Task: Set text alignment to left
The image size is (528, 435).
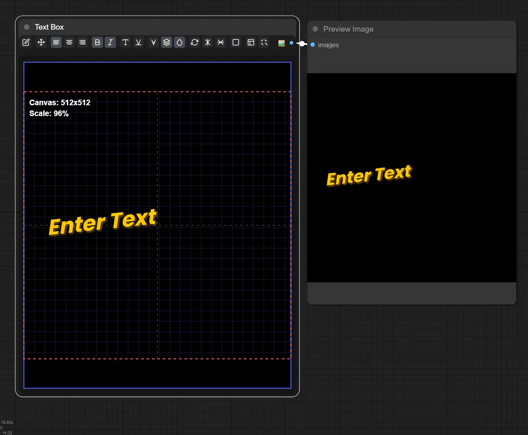Action: point(56,42)
